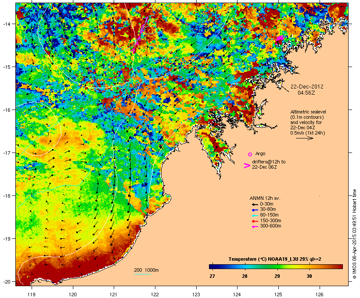Click the '200 1000m' isobath label
This screenshot has width=360, height=298.
(x=146, y=270)
